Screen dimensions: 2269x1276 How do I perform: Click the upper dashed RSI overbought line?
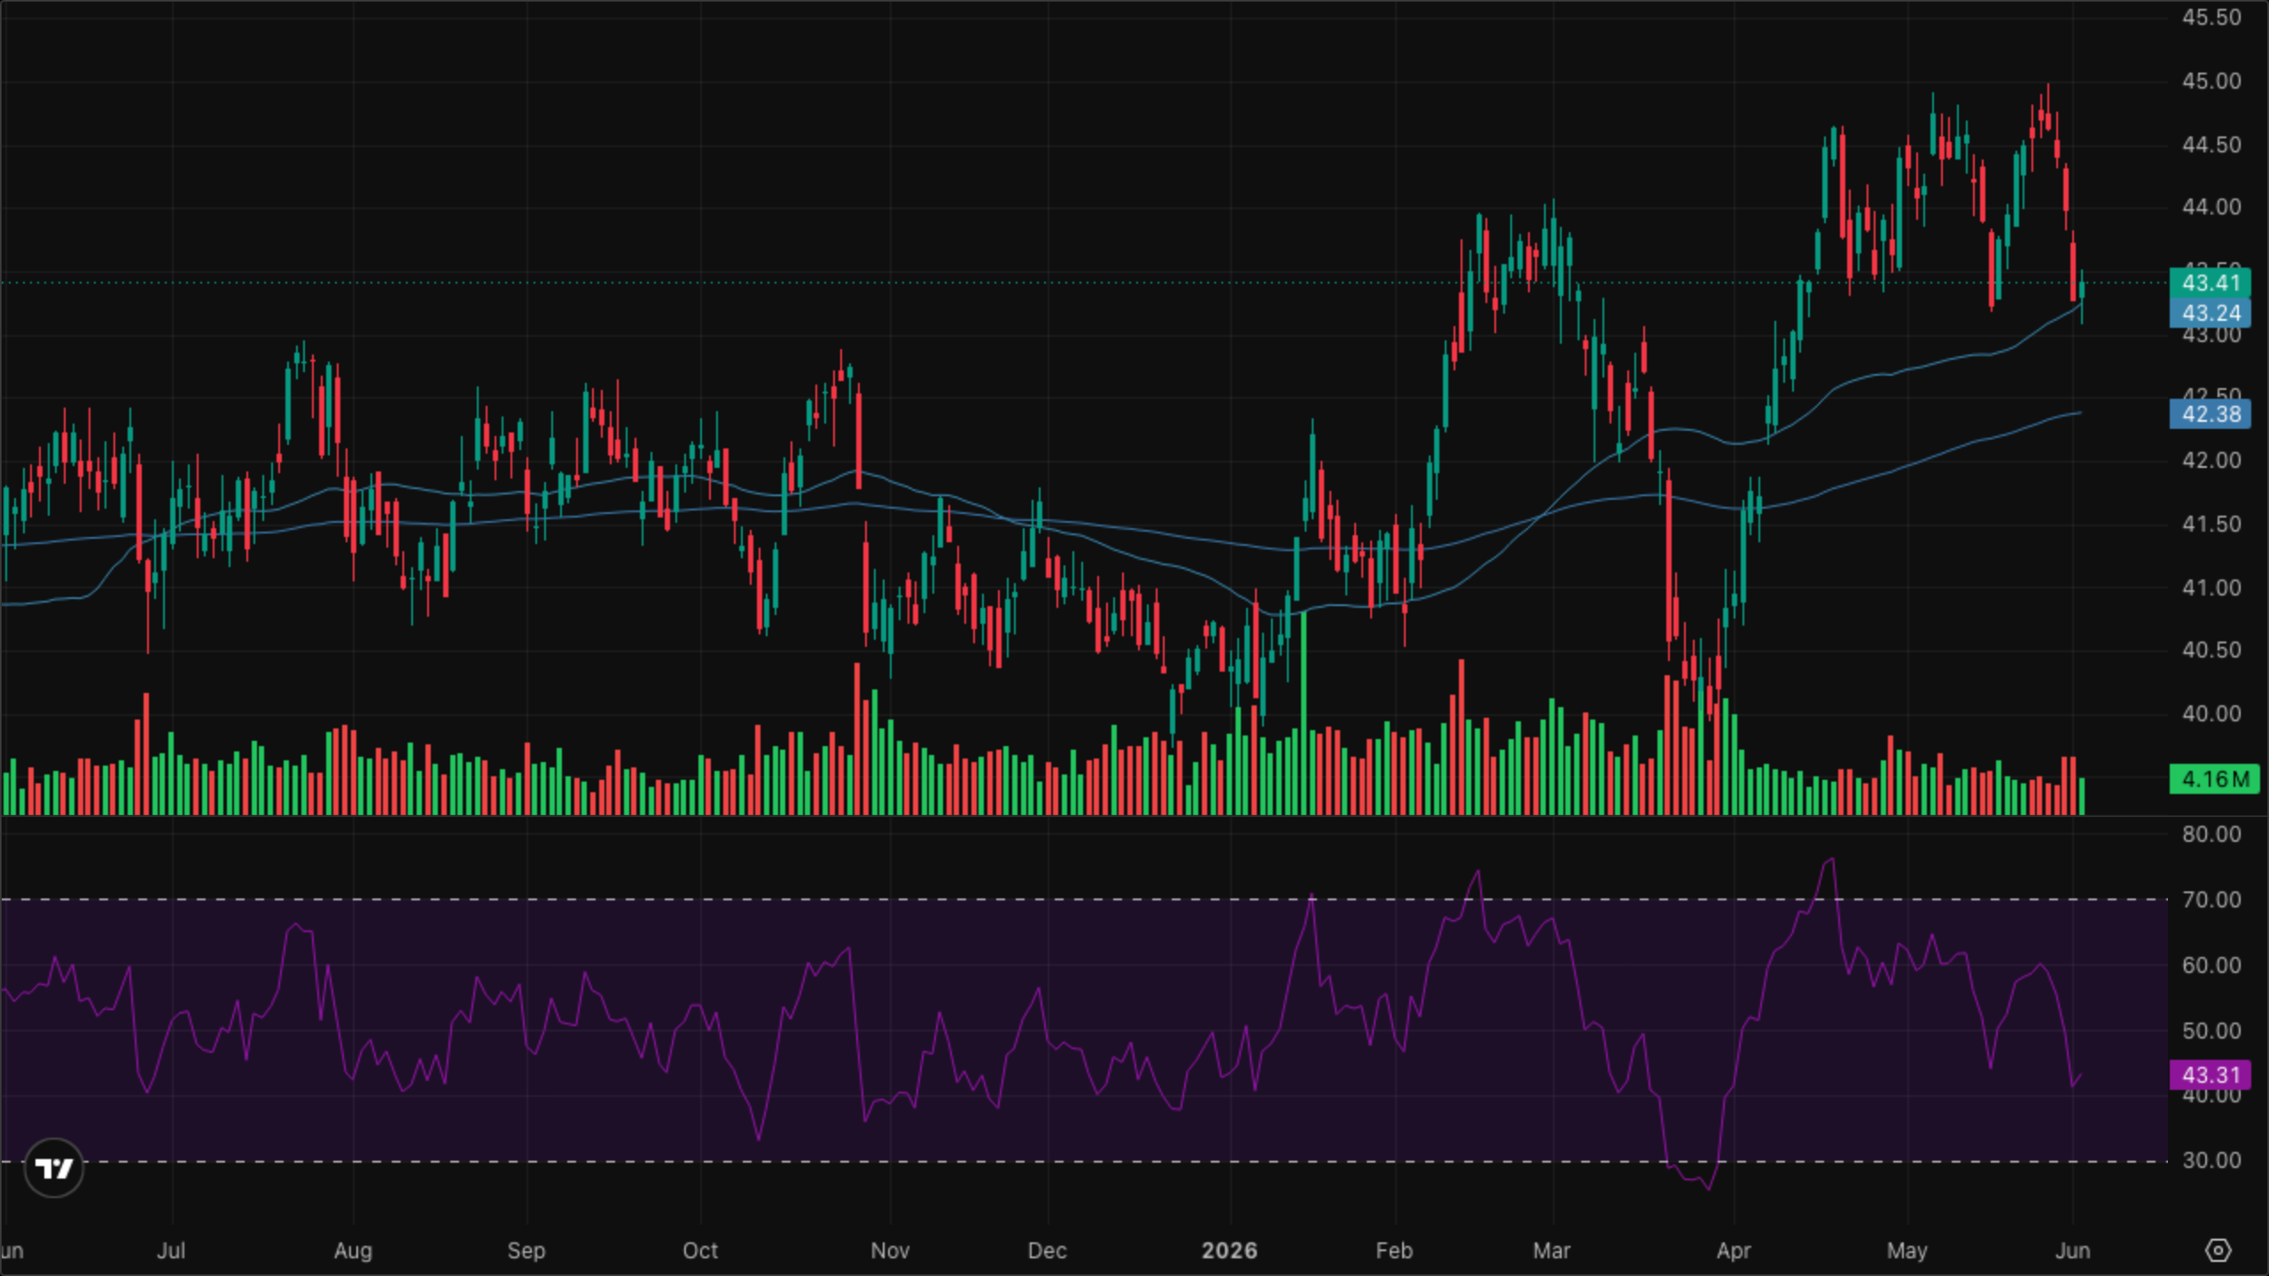click(x=1083, y=899)
